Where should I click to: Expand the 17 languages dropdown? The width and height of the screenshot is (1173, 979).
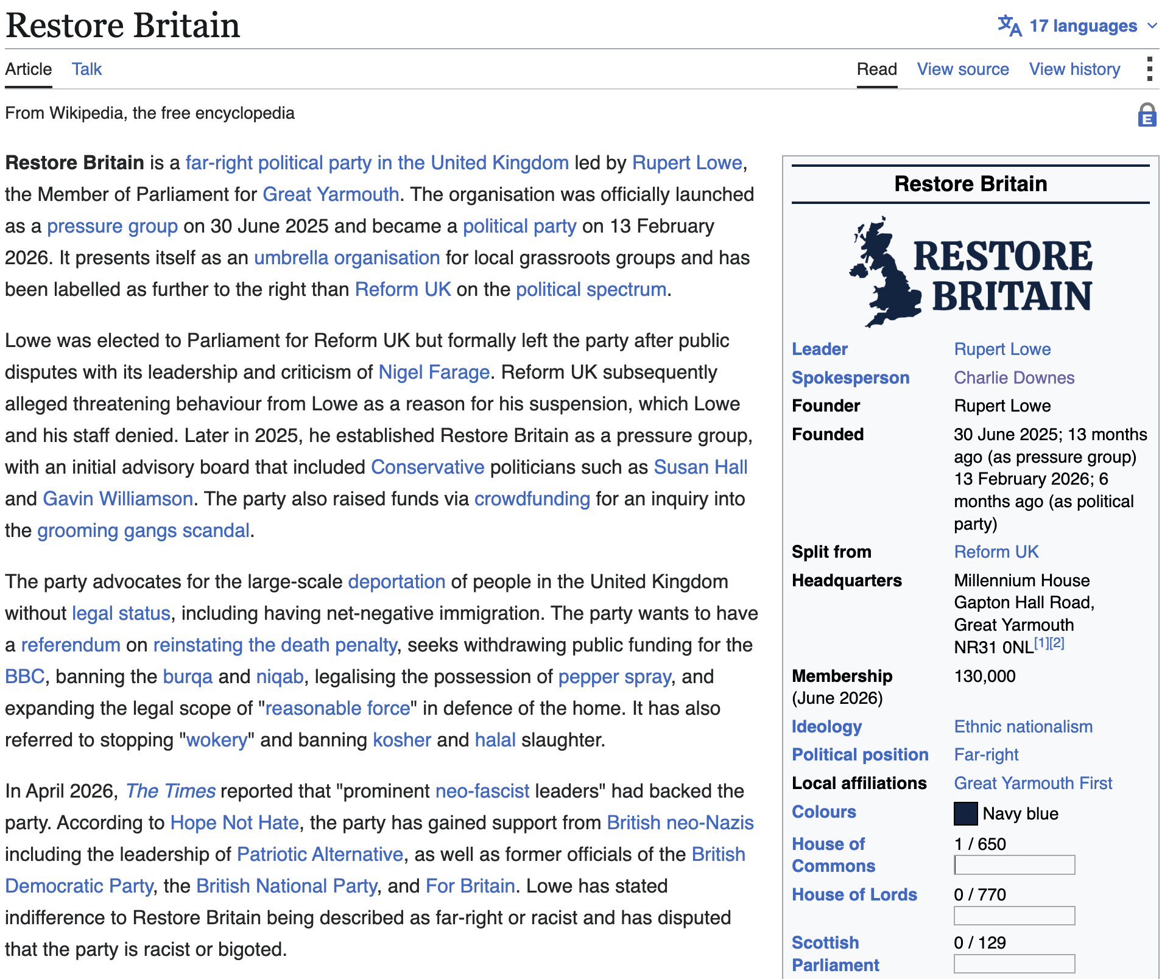1078,26
